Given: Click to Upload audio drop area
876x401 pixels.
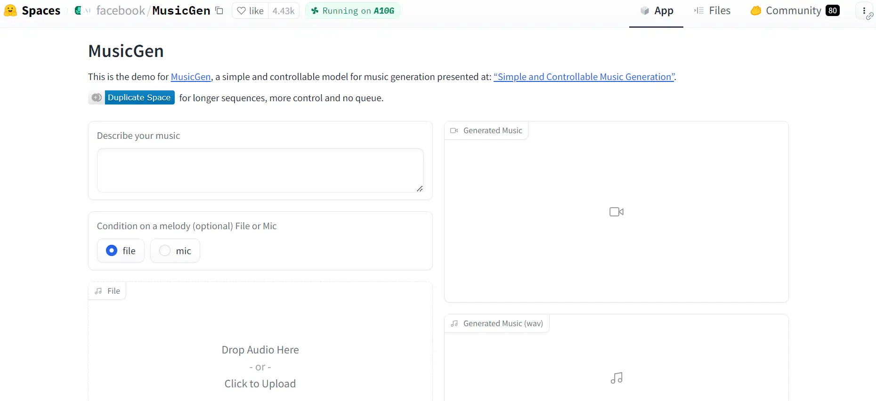Looking at the screenshot, I should [x=260, y=367].
